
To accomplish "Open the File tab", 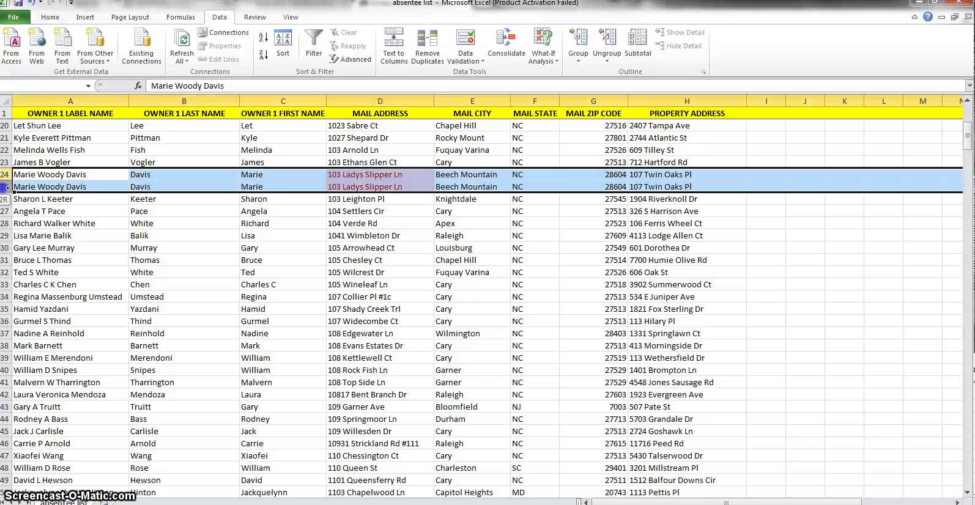I will [x=13, y=17].
